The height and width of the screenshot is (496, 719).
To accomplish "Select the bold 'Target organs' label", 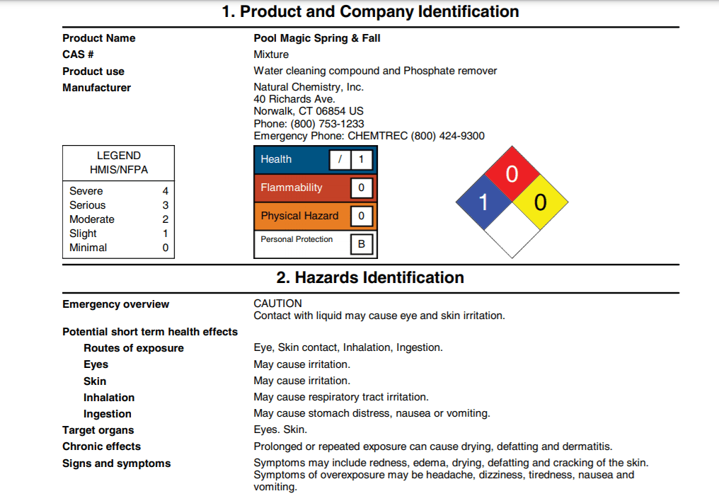I will coord(98,430).
